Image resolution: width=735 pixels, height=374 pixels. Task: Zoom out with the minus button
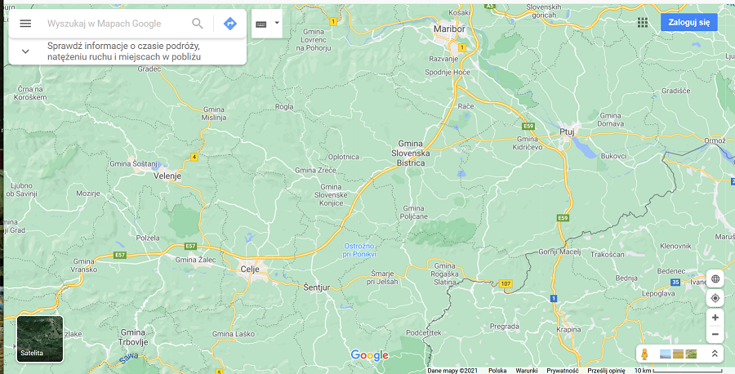pyautogui.click(x=715, y=335)
